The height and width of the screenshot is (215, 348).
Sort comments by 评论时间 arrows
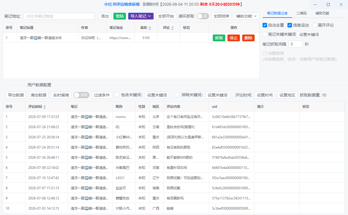pyautogui.click(x=44, y=107)
